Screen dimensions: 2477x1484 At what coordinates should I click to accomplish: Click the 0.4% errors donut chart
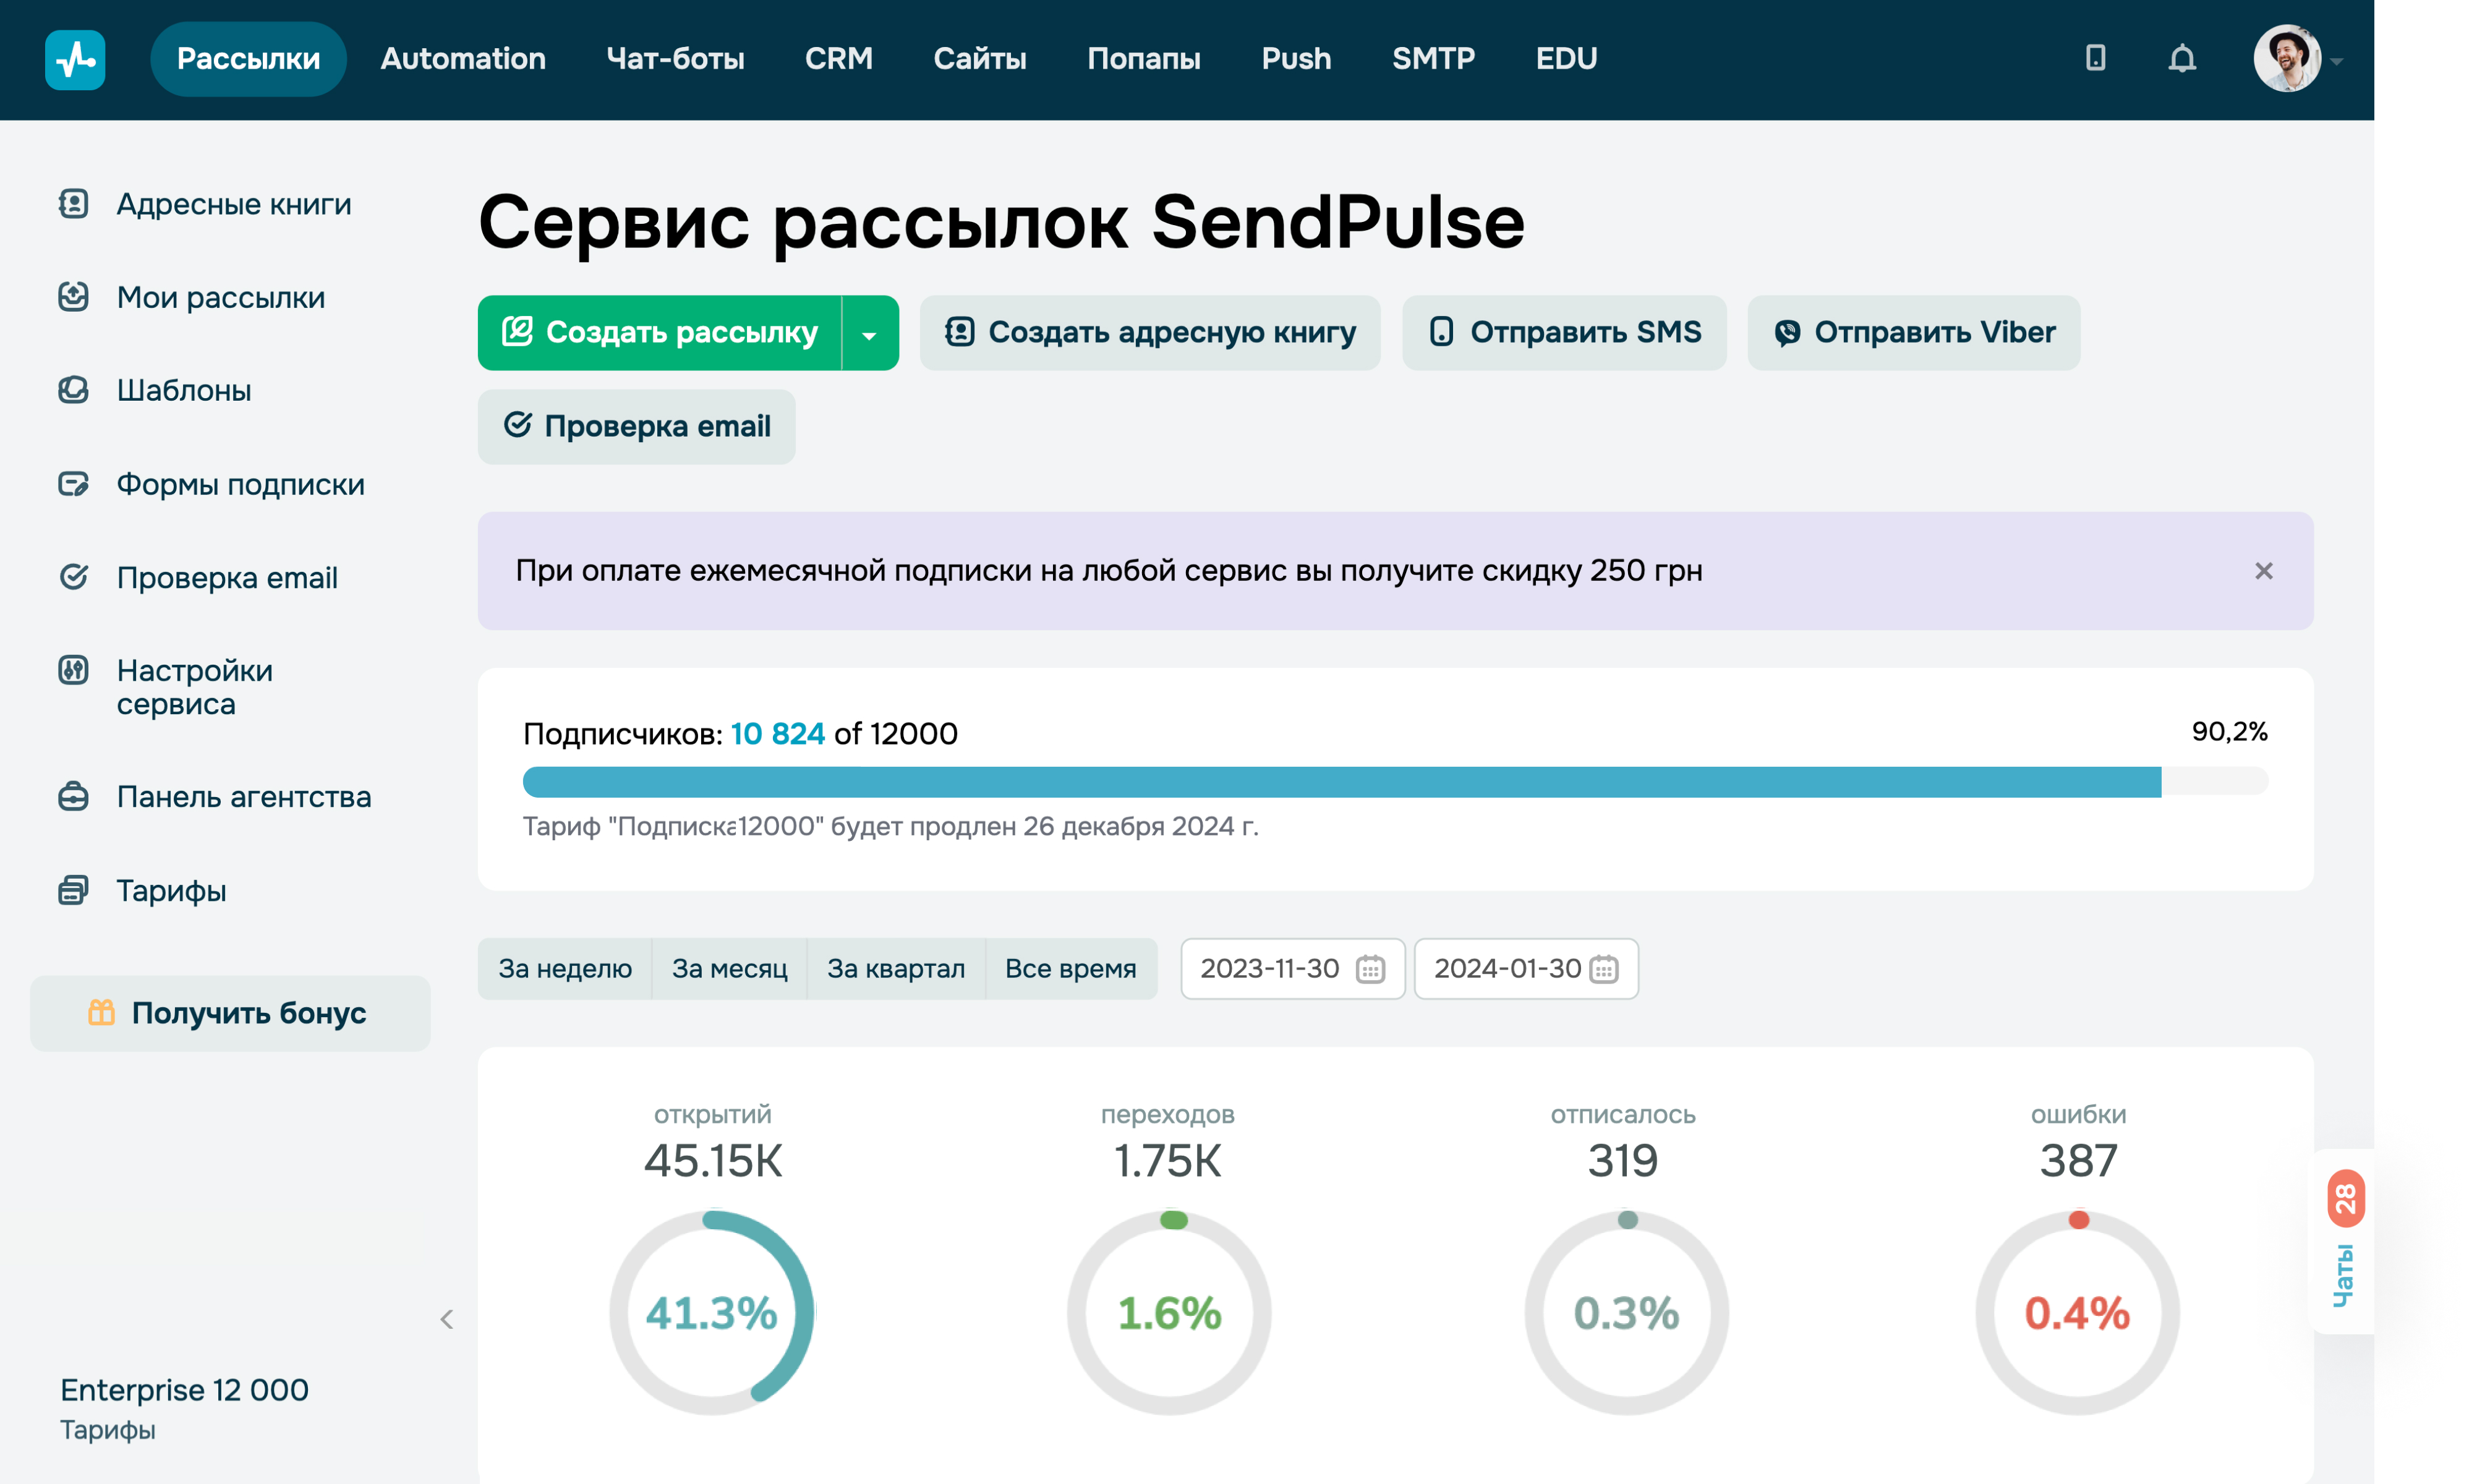pyautogui.click(x=2077, y=1313)
